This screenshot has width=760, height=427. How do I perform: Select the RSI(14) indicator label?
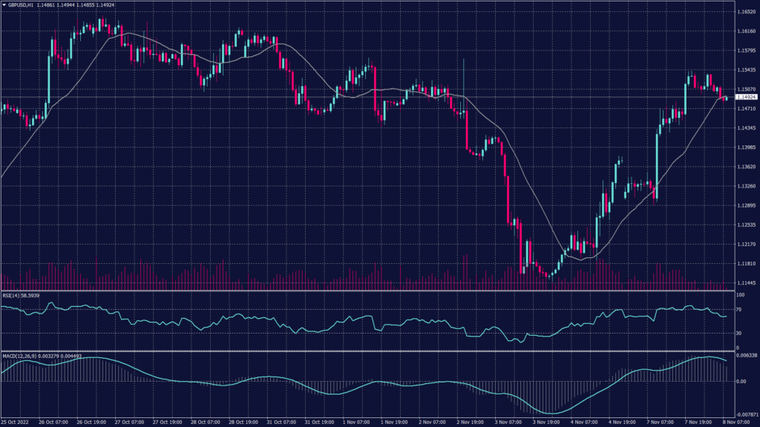pos(21,295)
